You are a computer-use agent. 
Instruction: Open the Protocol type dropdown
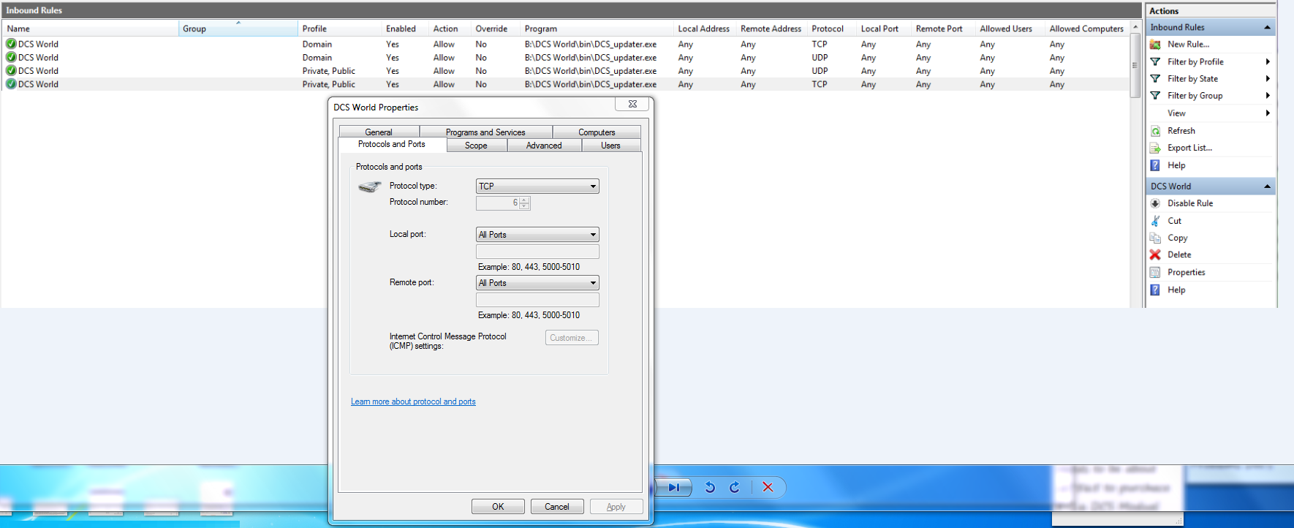point(537,186)
